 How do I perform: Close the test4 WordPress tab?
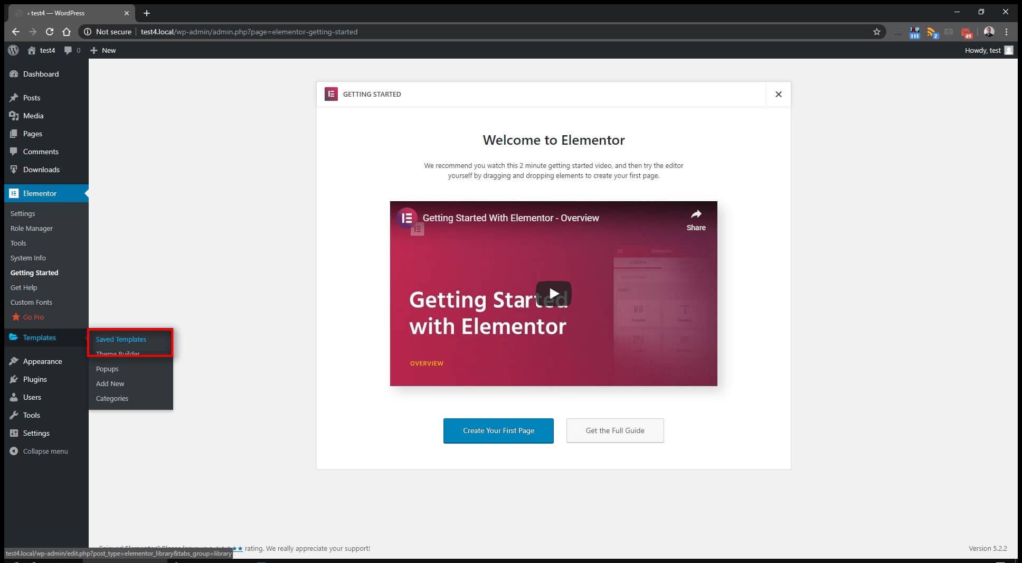pos(126,13)
